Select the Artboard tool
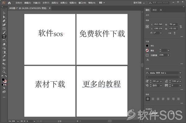This screenshot has height=123, width=186. (x=4, y=68)
